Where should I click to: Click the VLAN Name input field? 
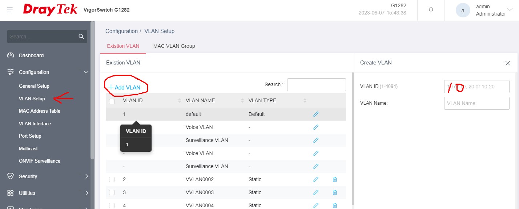476,103
